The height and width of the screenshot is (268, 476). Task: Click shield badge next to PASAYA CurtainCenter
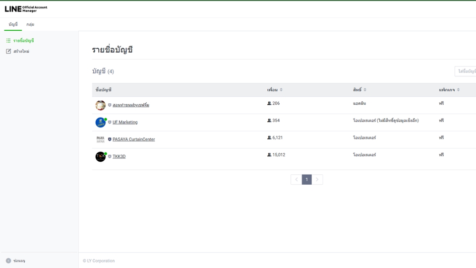coord(110,139)
